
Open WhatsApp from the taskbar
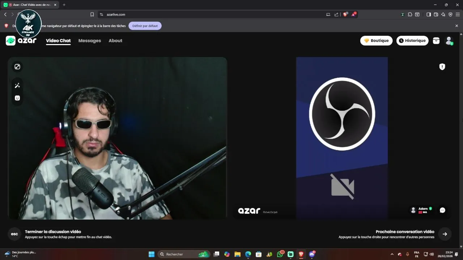click(x=280, y=254)
